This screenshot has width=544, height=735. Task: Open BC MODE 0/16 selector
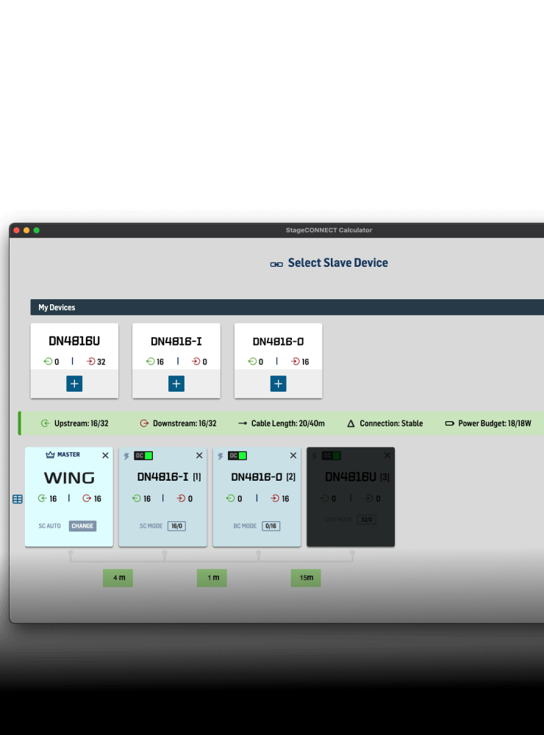(271, 526)
